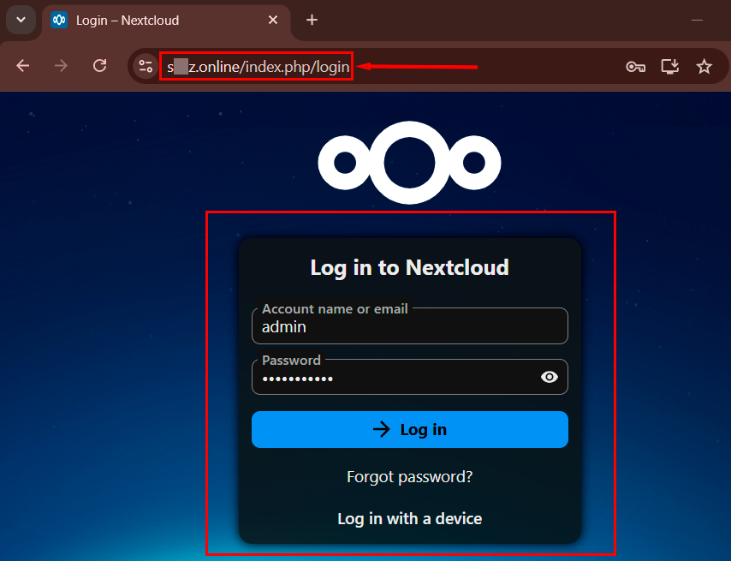Click the Nextcloud logo
The width and height of the screenshot is (731, 561).
pos(409,163)
